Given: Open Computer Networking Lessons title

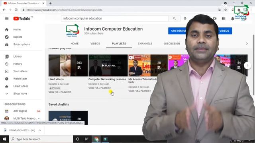Looking at the screenshot, I should [107, 79].
